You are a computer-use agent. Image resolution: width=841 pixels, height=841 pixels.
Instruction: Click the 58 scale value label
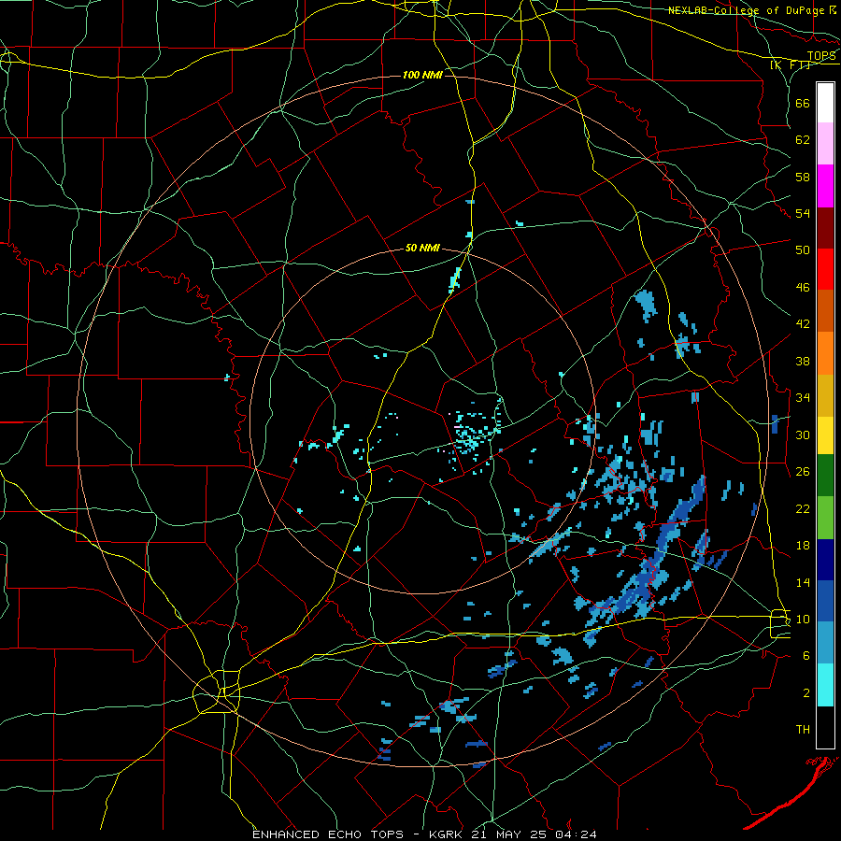(803, 177)
